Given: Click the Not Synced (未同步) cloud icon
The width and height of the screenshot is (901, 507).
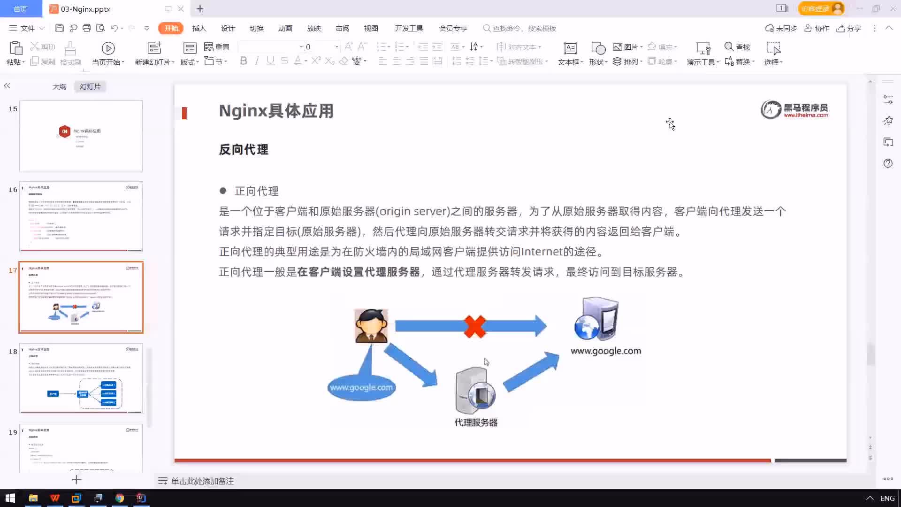Looking at the screenshot, I should (769, 28).
